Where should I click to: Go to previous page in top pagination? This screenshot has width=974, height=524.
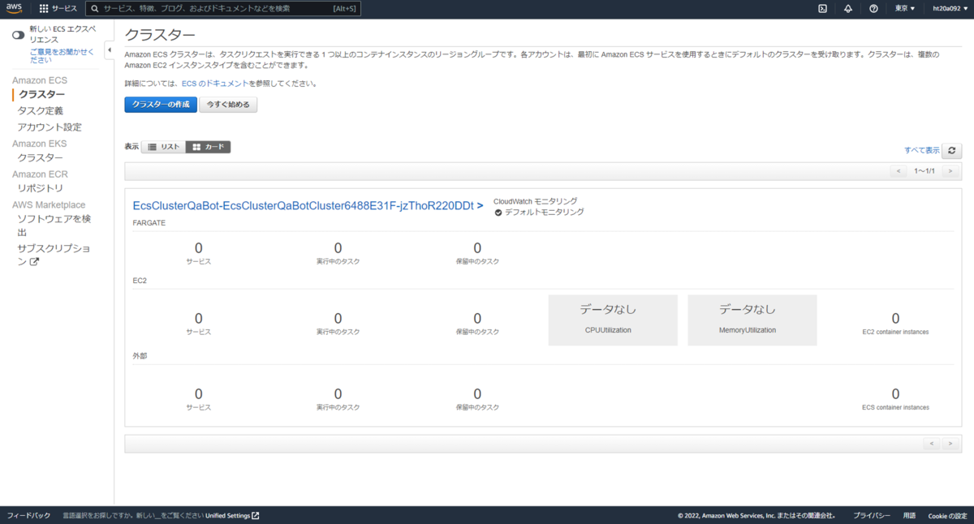tap(899, 171)
